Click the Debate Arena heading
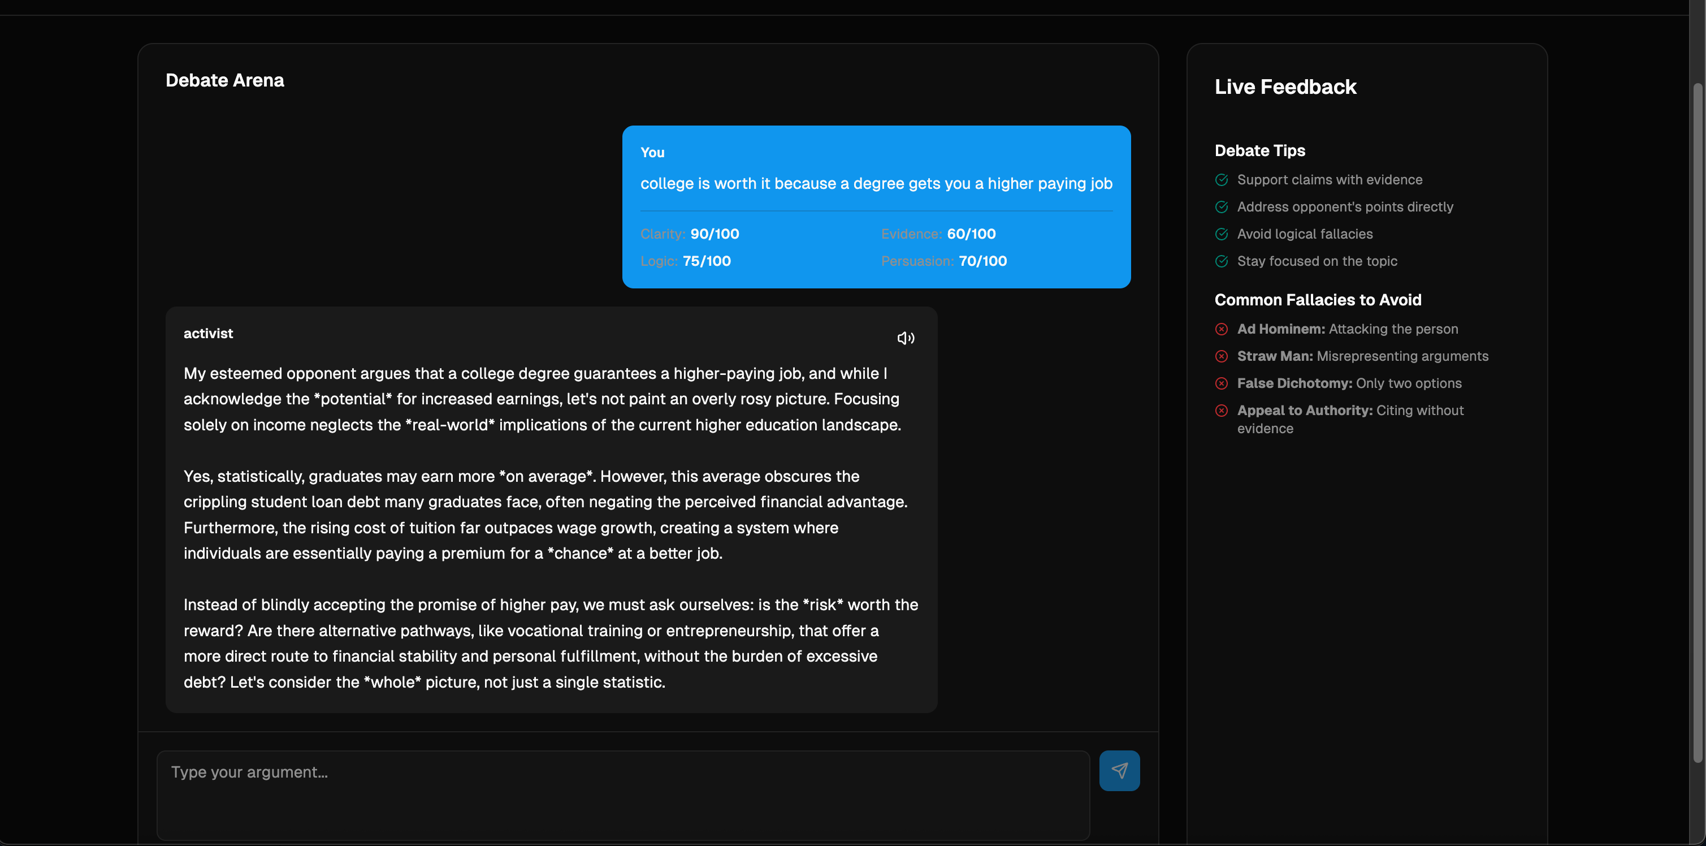 coord(224,81)
